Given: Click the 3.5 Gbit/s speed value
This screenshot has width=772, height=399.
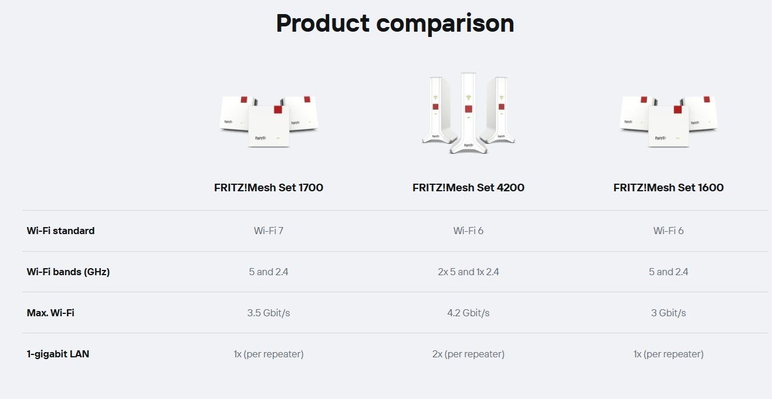Looking at the screenshot, I should 269,313.
